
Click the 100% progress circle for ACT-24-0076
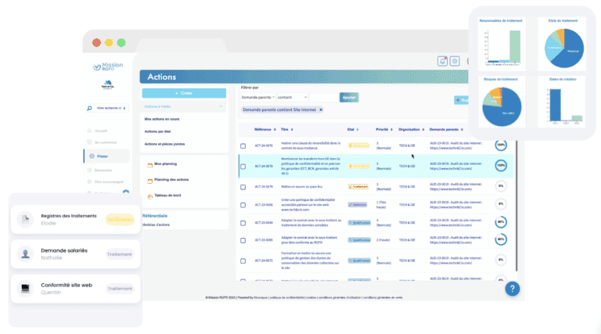point(501,145)
